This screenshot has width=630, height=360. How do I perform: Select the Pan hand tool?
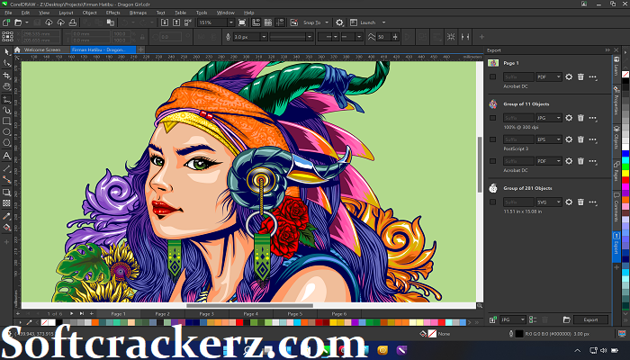click(x=7, y=86)
